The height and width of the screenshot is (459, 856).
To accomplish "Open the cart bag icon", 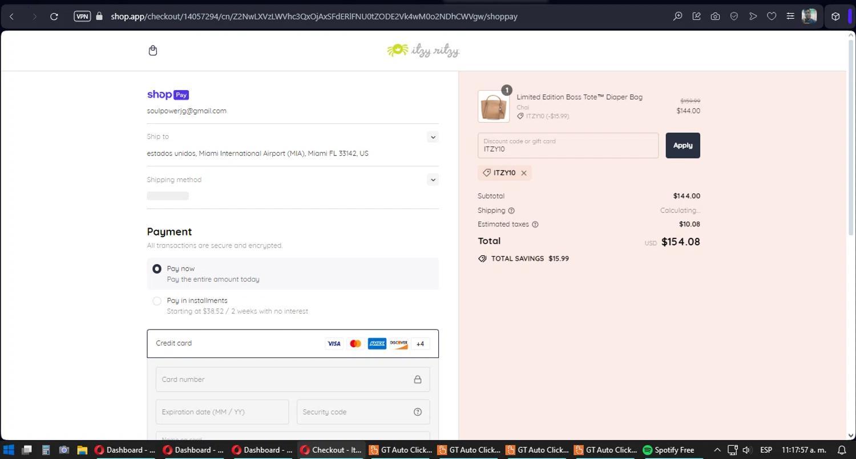I will click(x=152, y=51).
